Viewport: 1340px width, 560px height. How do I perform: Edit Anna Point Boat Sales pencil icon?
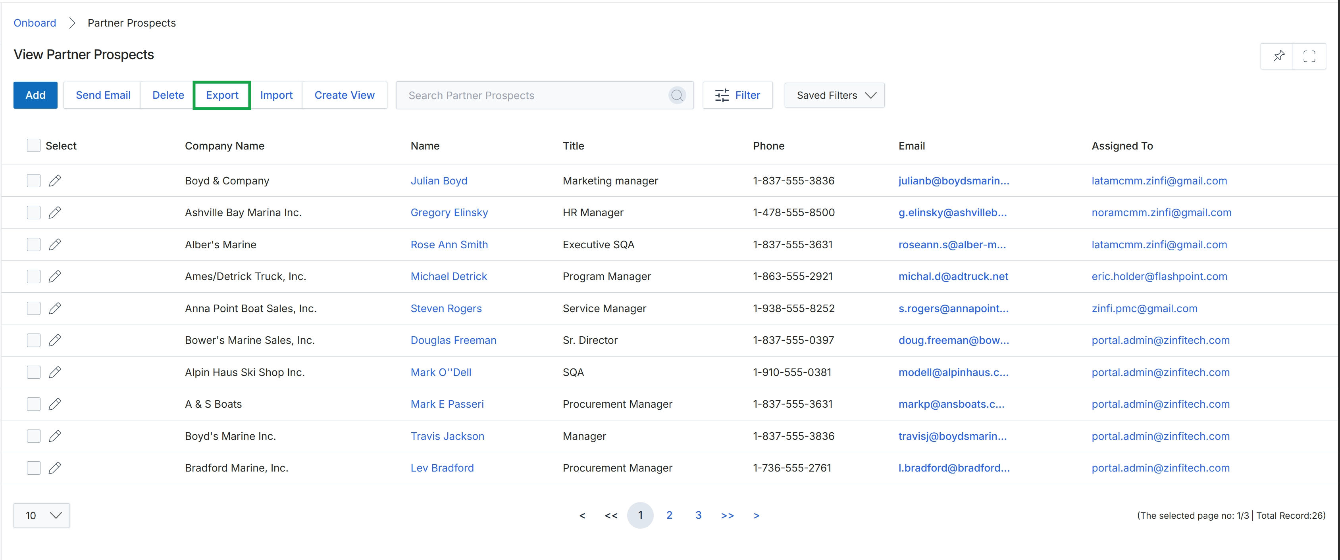pos(55,308)
